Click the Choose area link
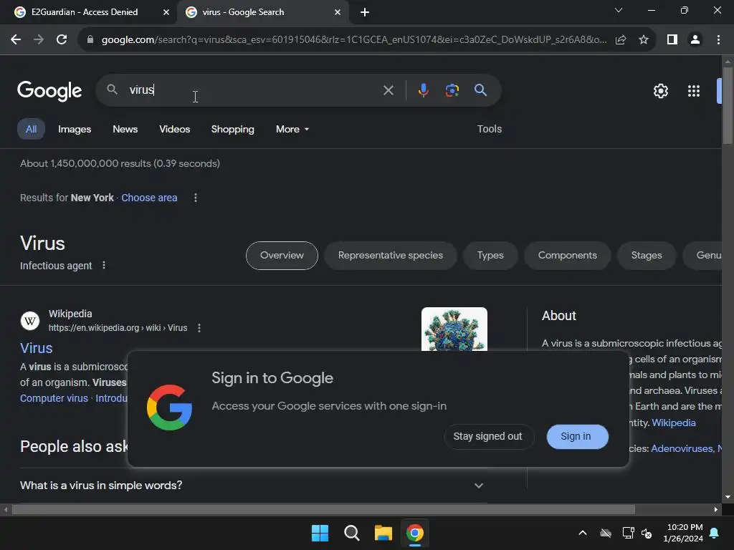Viewport: 734px width, 550px height. coord(149,198)
